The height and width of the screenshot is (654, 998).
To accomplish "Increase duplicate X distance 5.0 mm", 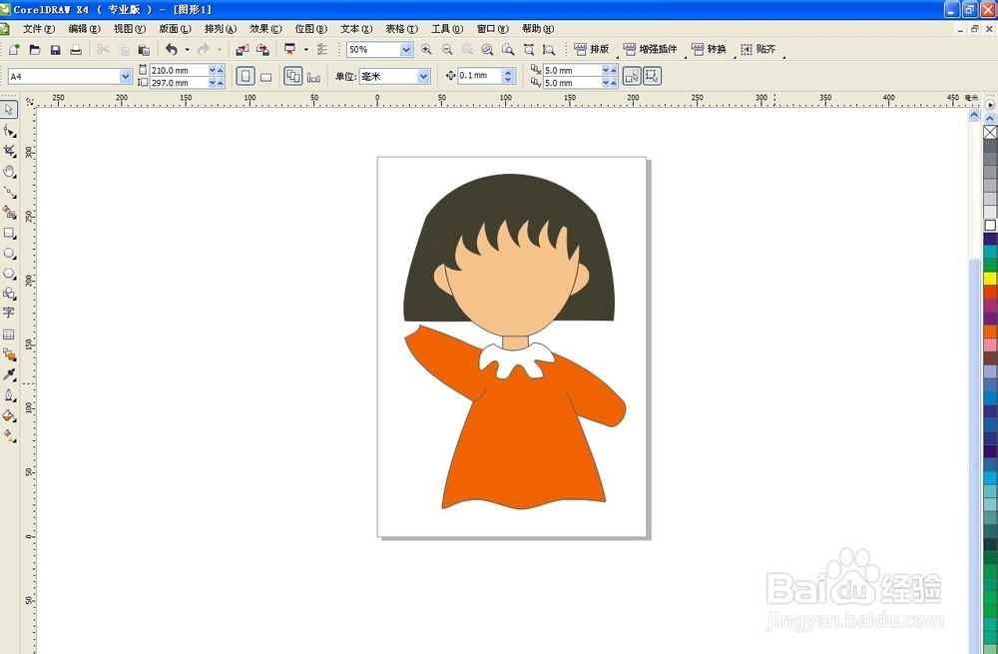I will click(x=614, y=70).
